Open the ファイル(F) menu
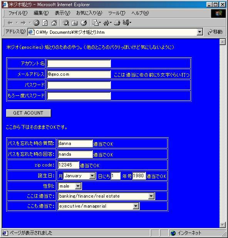The height and width of the screenshot is (238, 228). pyautogui.click(x=18, y=13)
